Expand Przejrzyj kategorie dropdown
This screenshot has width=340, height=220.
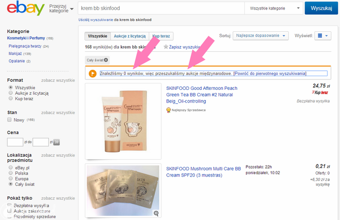(x=61, y=9)
